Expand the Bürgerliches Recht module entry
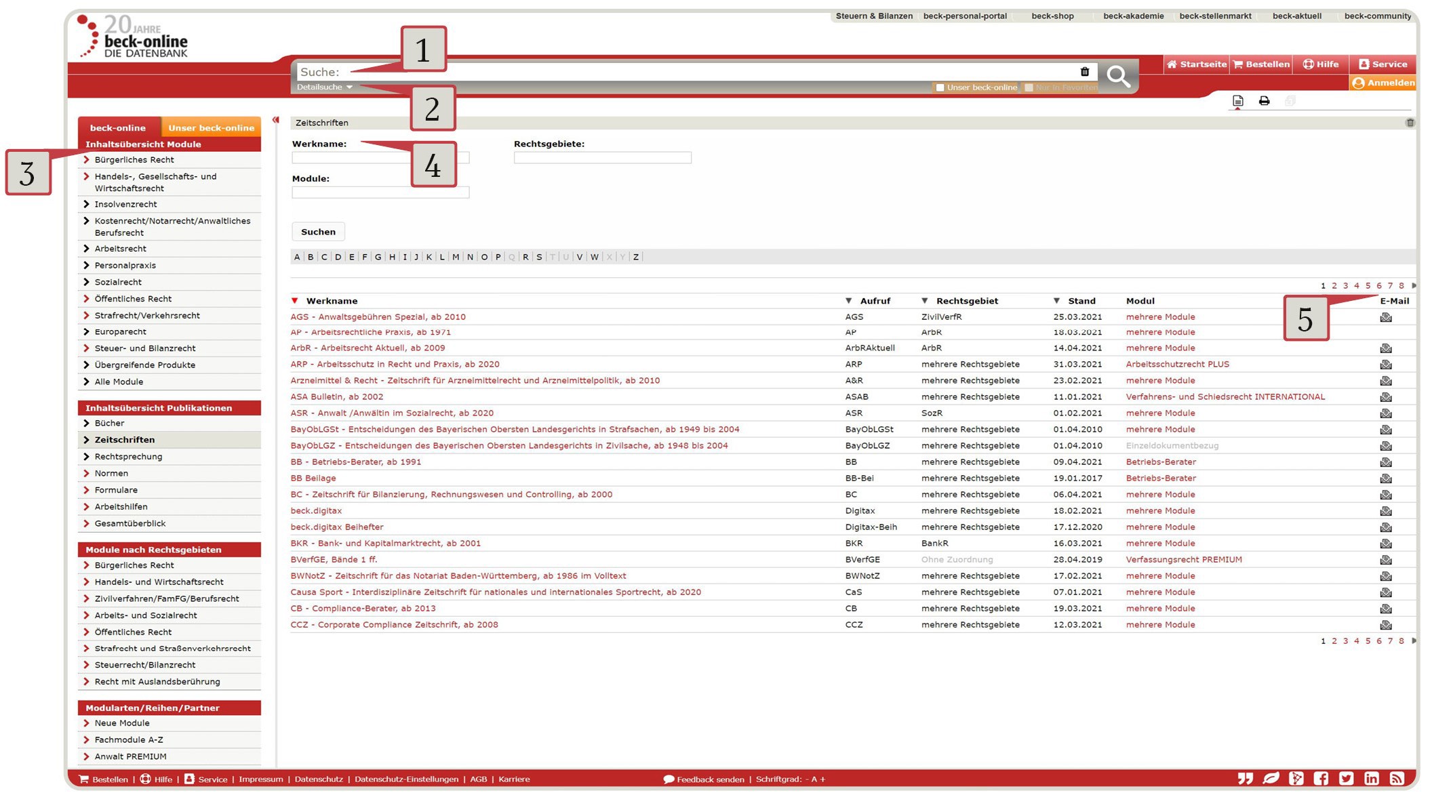This screenshot has width=1432, height=795. 133,159
